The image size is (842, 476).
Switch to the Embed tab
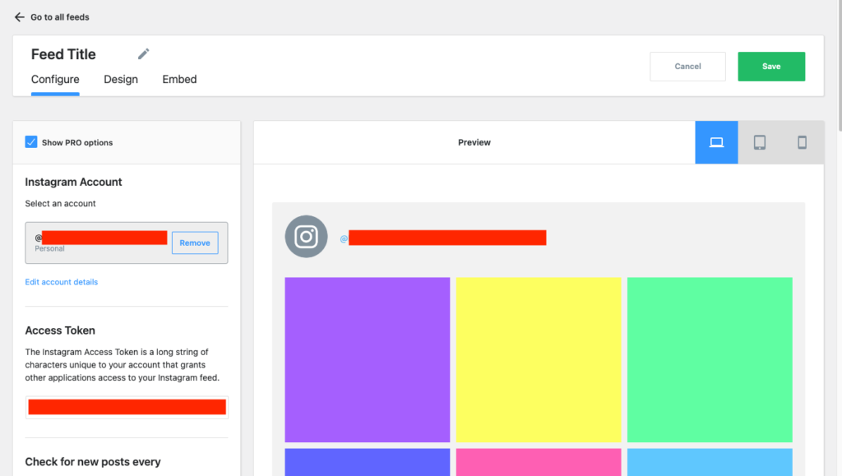point(179,80)
